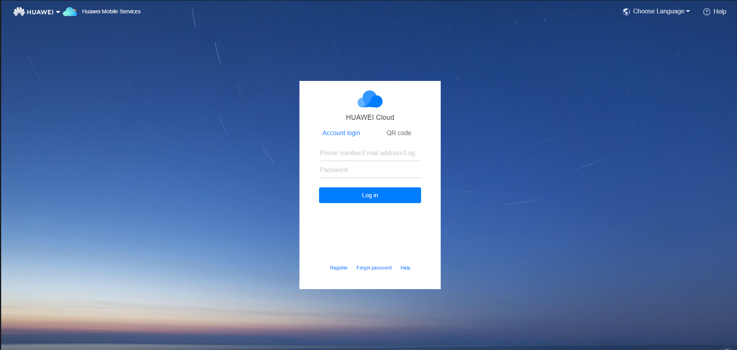The width and height of the screenshot is (737, 350).
Task: Expand the arrow beside HUAWEI brand
Action: (58, 12)
